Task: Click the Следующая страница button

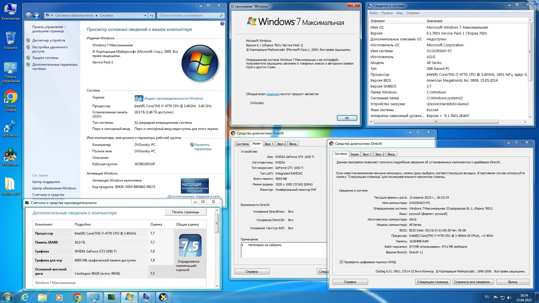Action: click(x=432, y=282)
